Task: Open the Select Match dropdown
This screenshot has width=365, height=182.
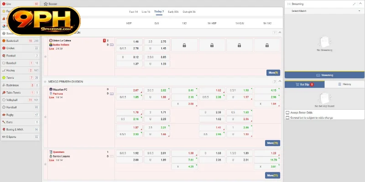Action: click(x=324, y=11)
